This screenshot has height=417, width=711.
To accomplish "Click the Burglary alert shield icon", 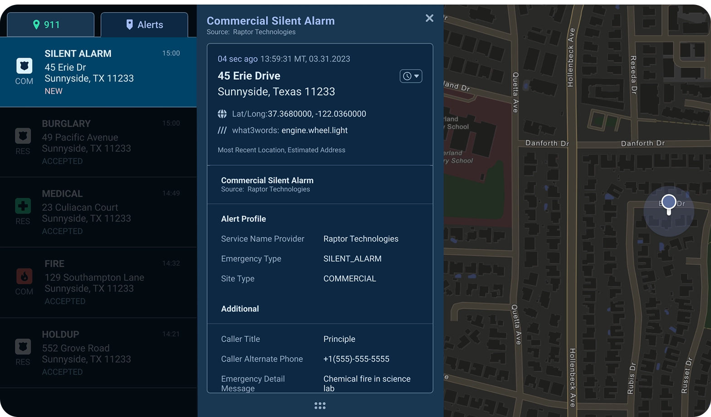I will click(23, 136).
